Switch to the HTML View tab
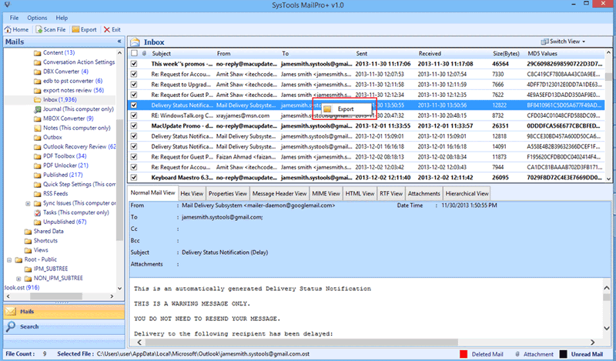Screen dimensions: 616x361 tap(360, 193)
